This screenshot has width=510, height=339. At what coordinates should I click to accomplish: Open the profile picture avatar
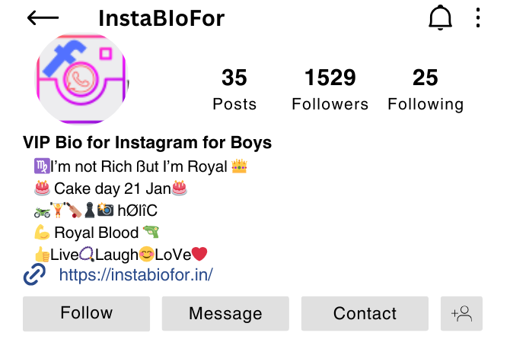click(81, 79)
